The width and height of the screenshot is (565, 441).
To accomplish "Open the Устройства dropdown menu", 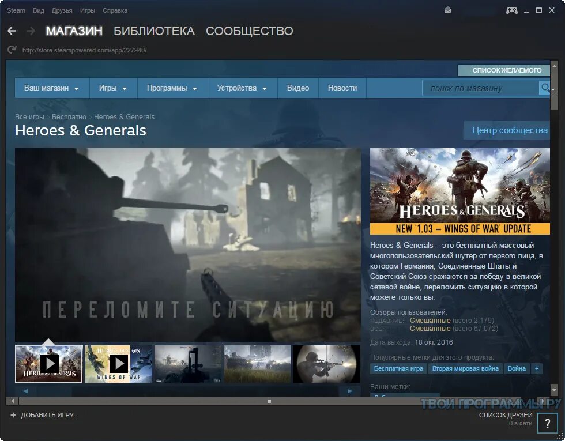I will 242,88.
